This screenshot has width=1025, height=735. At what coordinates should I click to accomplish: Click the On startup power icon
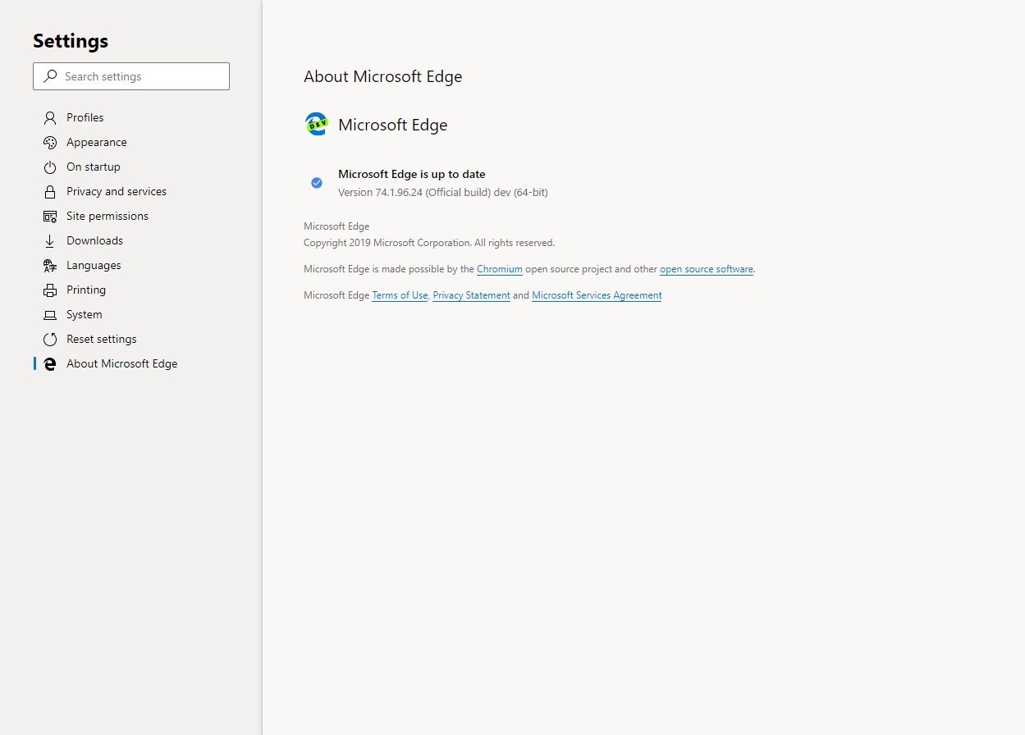(50, 167)
